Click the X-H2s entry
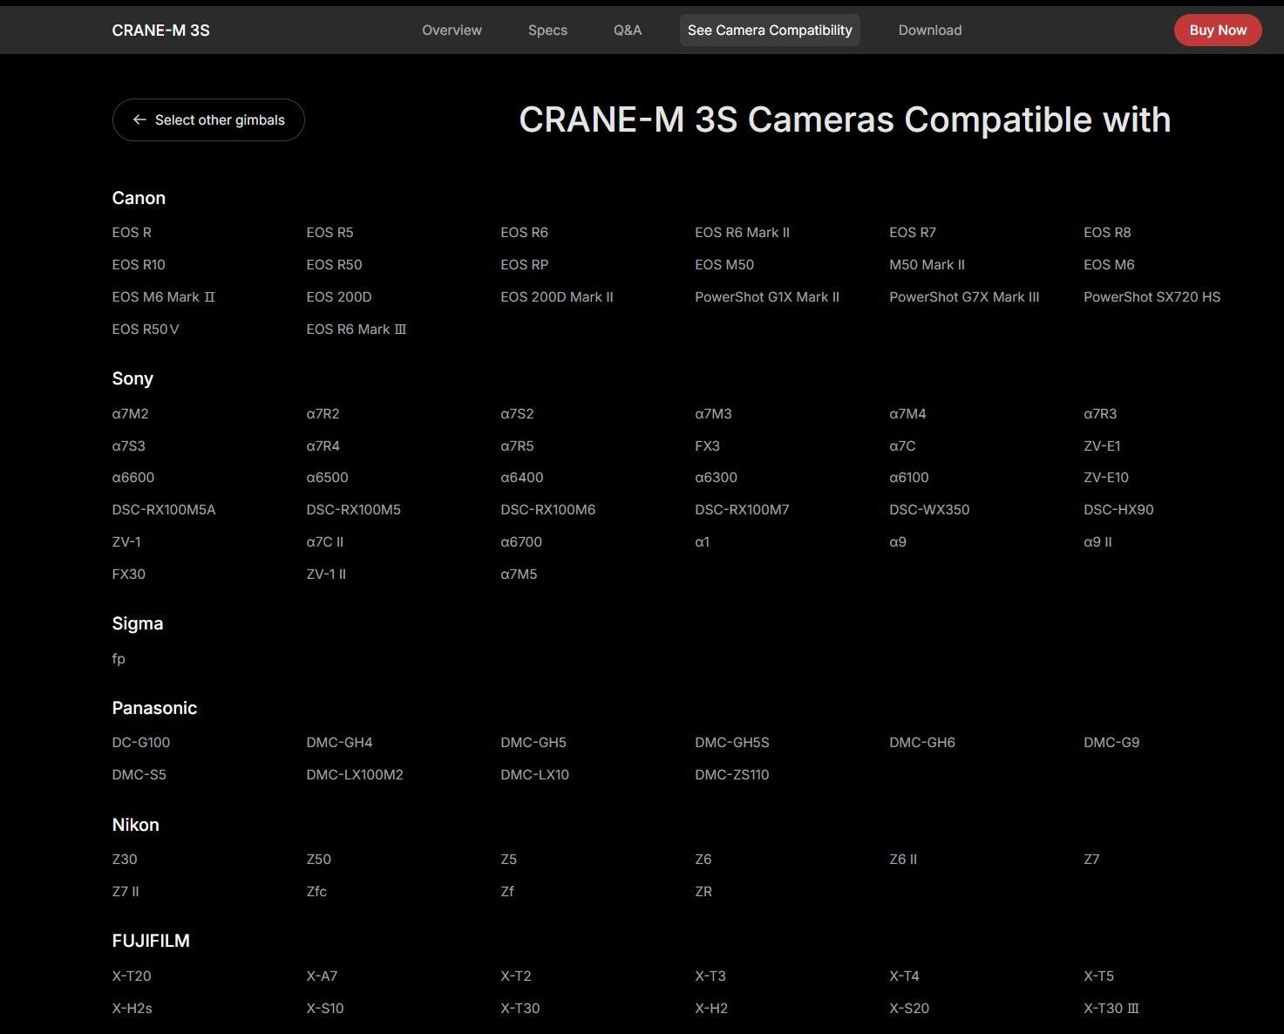This screenshot has width=1284, height=1034. tap(132, 1008)
